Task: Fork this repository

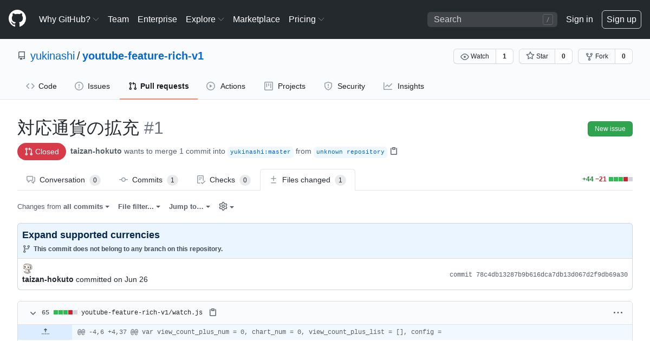Action: 596,56
